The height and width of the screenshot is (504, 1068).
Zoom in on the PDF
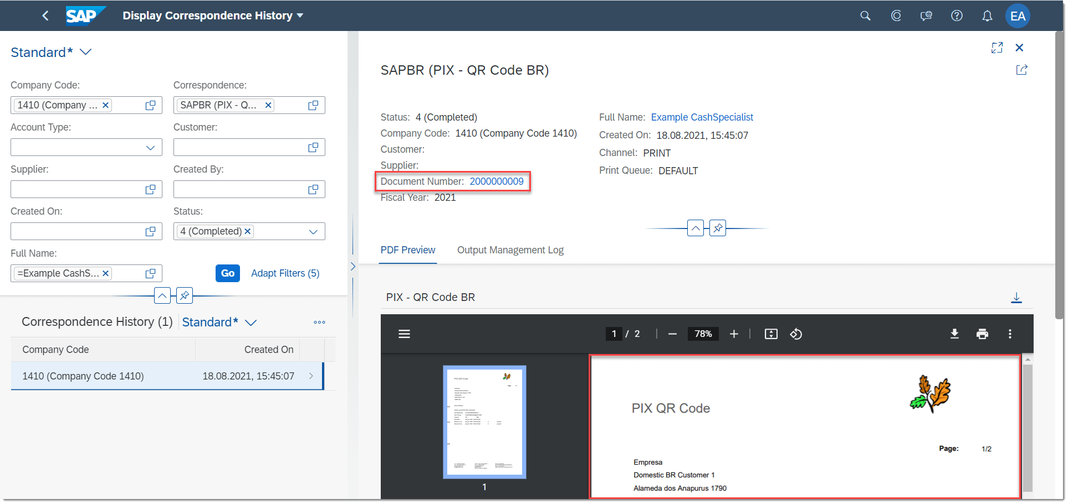(734, 334)
